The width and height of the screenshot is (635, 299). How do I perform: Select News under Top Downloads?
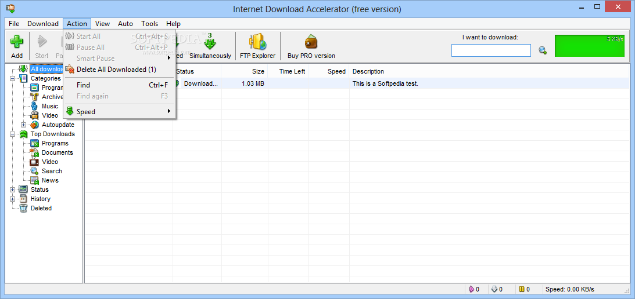click(x=50, y=181)
